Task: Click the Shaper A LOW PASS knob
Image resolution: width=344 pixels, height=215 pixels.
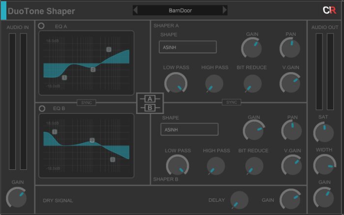Action: [176, 83]
